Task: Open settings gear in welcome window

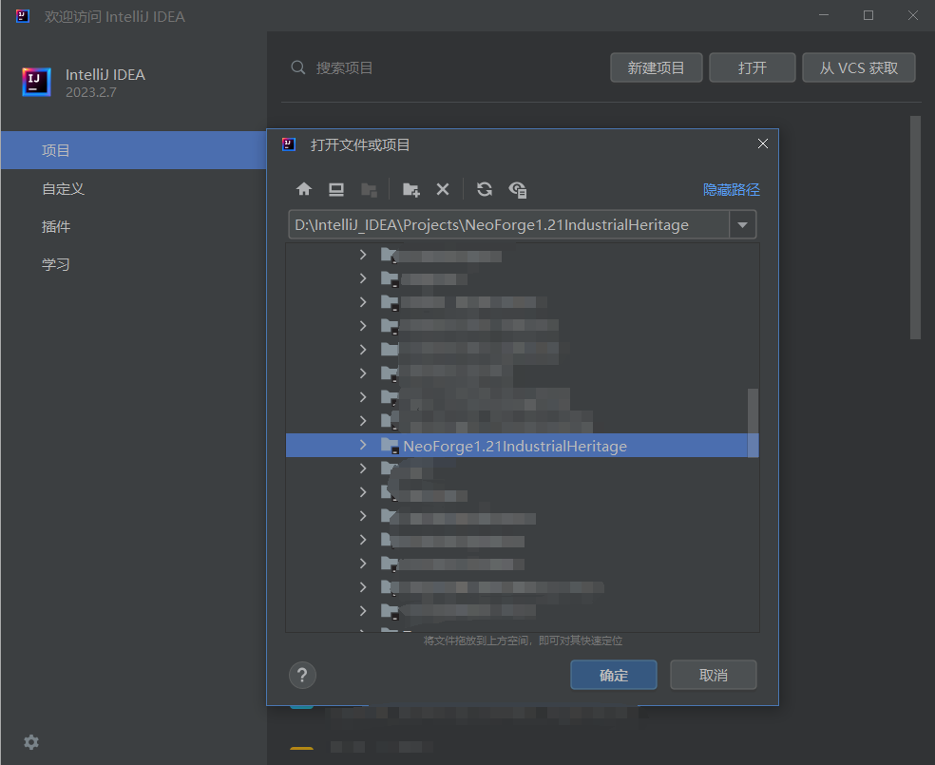Action: point(31,742)
